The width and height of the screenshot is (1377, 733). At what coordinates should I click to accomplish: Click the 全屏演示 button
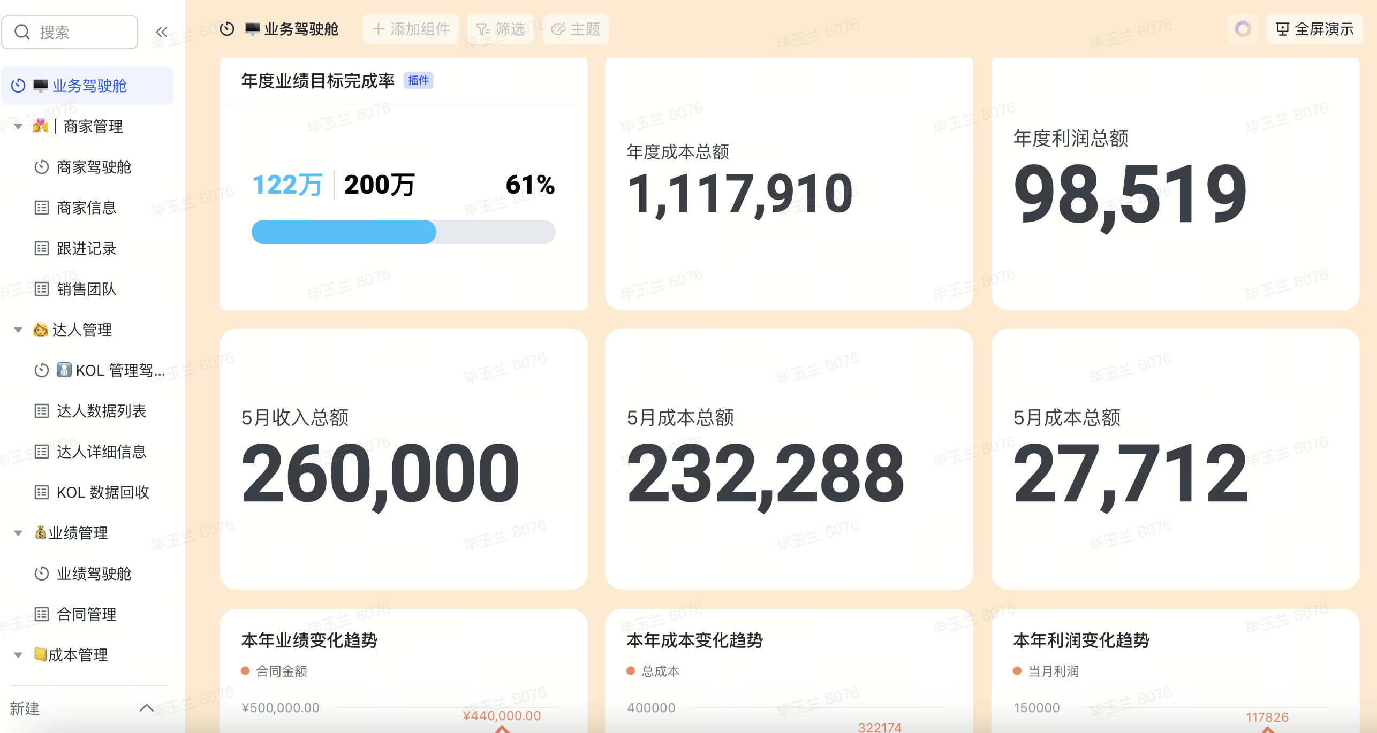coord(1314,29)
